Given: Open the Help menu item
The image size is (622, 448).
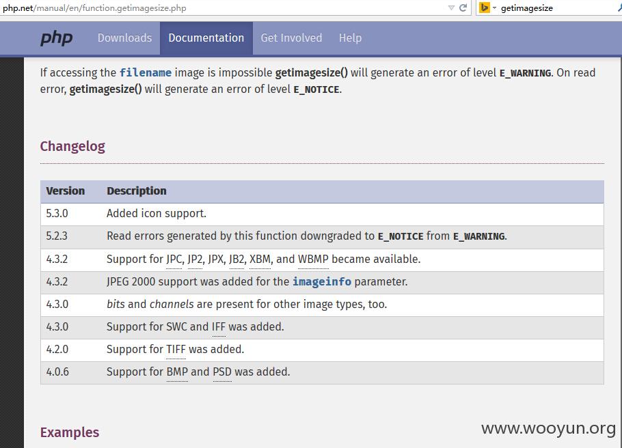Looking at the screenshot, I should click(x=350, y=38).
